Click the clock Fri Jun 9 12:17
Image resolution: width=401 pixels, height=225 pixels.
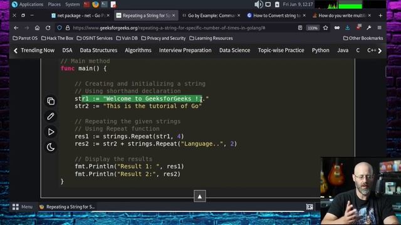pos(298,4)
